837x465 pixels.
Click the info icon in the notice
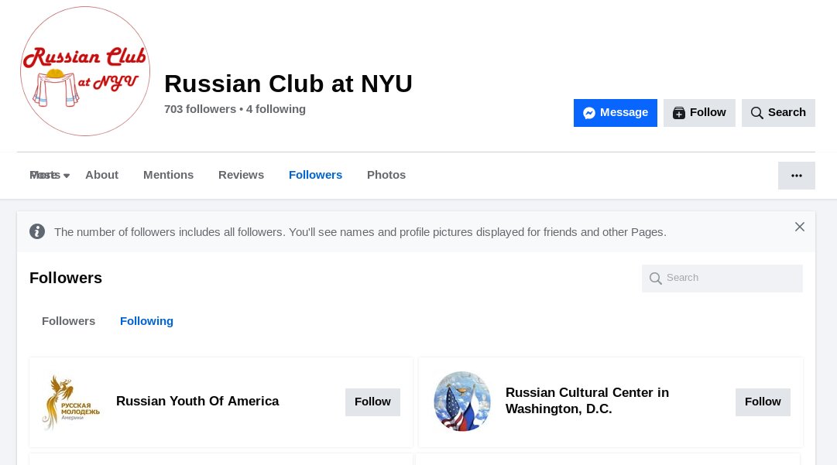point(37,231)
